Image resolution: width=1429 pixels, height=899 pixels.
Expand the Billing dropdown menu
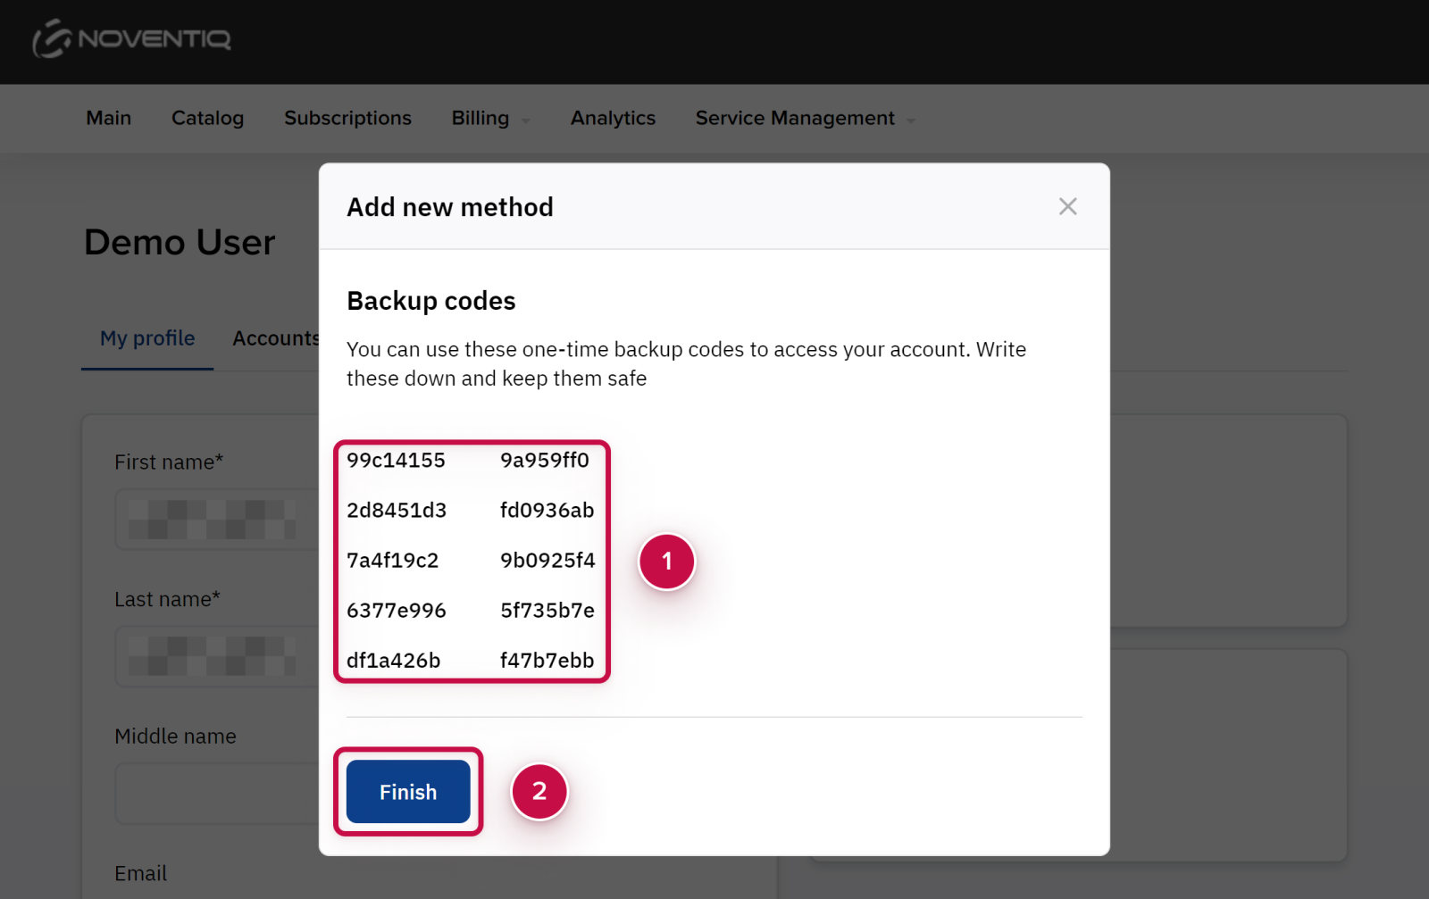tap(490, 119)
